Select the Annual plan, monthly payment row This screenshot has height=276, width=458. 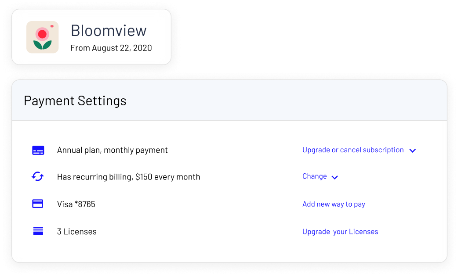tap(113, 150)
